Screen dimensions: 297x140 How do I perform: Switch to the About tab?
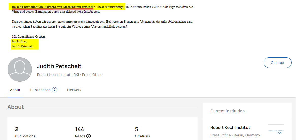(15, 90)
